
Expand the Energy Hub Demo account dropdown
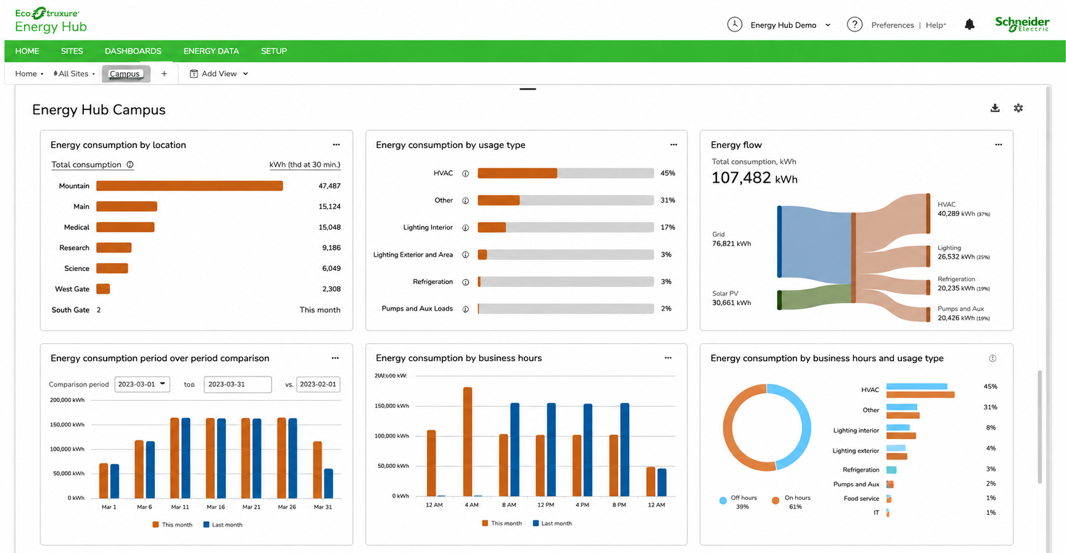coord(828,25)
